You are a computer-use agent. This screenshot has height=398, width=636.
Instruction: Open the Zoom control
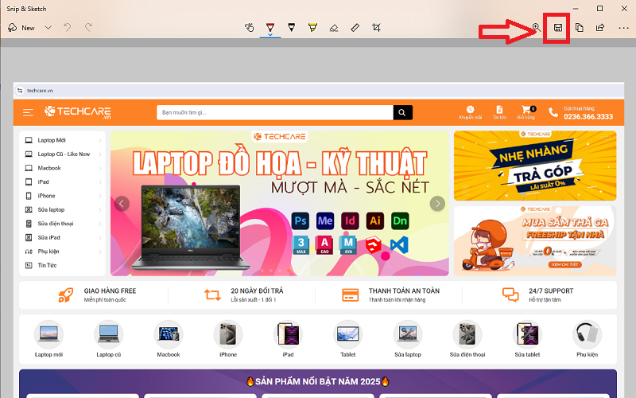tap(537, 28)
